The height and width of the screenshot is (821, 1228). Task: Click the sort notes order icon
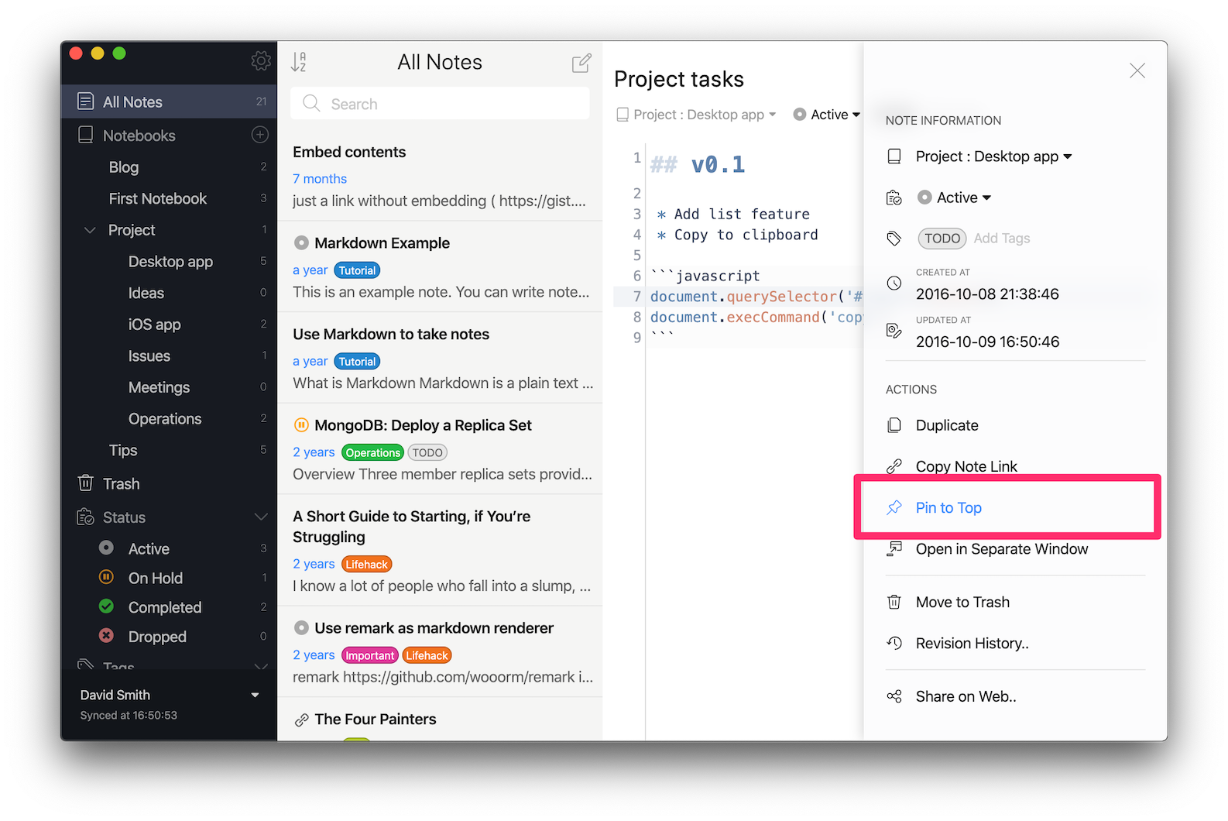click(299, 62)
